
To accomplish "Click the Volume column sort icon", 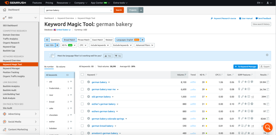I will pos(186,75).
